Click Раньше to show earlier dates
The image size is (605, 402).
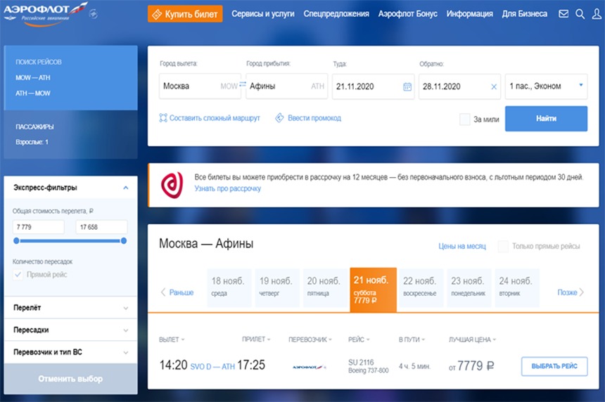(177, 292)
